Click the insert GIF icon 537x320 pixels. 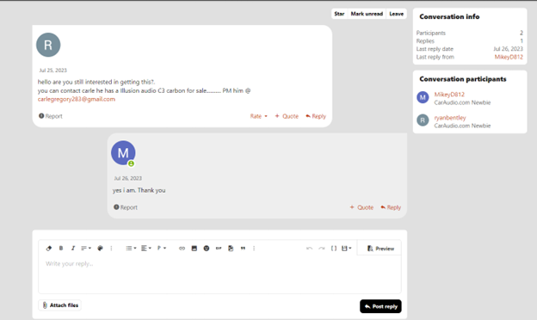pyautogui.click(x=219, y=248)
